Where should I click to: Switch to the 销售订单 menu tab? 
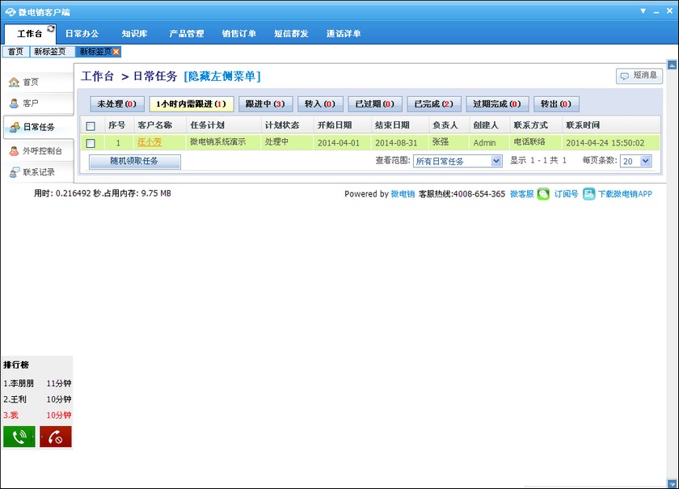pyautogui.click(x=239, y=33)
